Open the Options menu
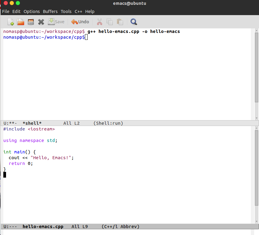Viewport: 259px width, 235px height. tap(31, 11)
